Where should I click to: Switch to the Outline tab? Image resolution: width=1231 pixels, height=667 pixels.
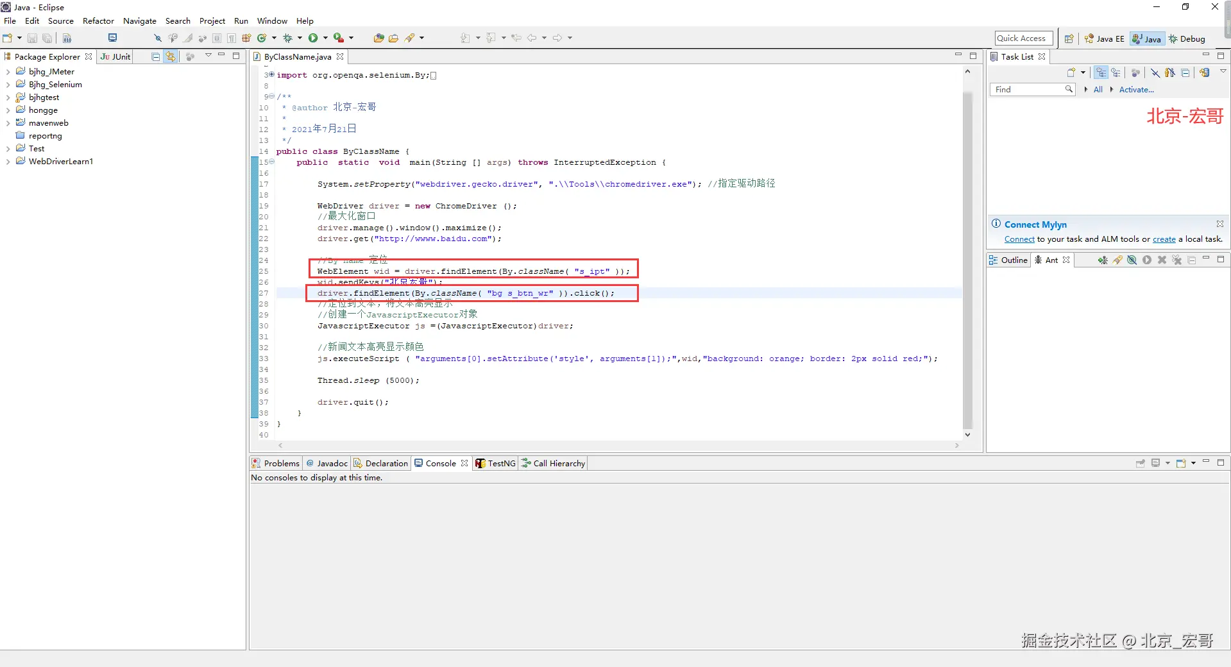pos(1008,260)
